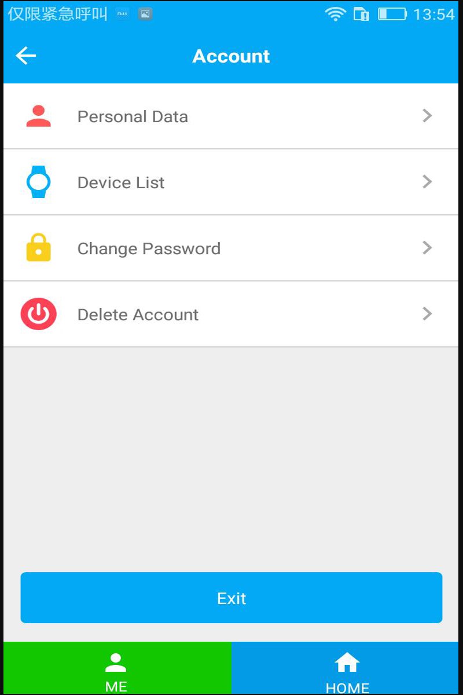Screen dimensions: 463x695
Task: Tap the back arrow icon
Action: tap(26, 56)
